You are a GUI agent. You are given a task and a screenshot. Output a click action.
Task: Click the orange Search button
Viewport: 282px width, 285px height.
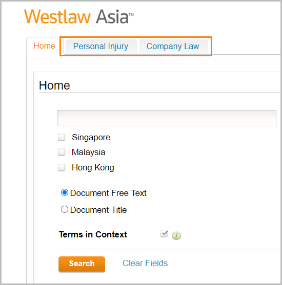pos(82,264)
